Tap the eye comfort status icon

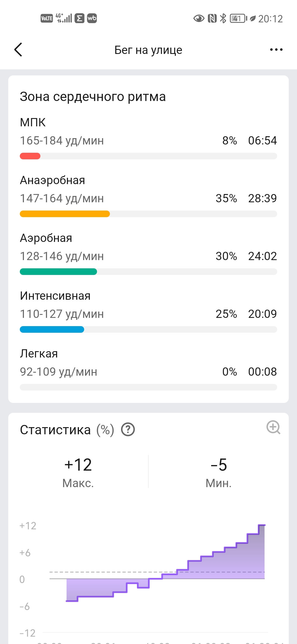[199, 18]
